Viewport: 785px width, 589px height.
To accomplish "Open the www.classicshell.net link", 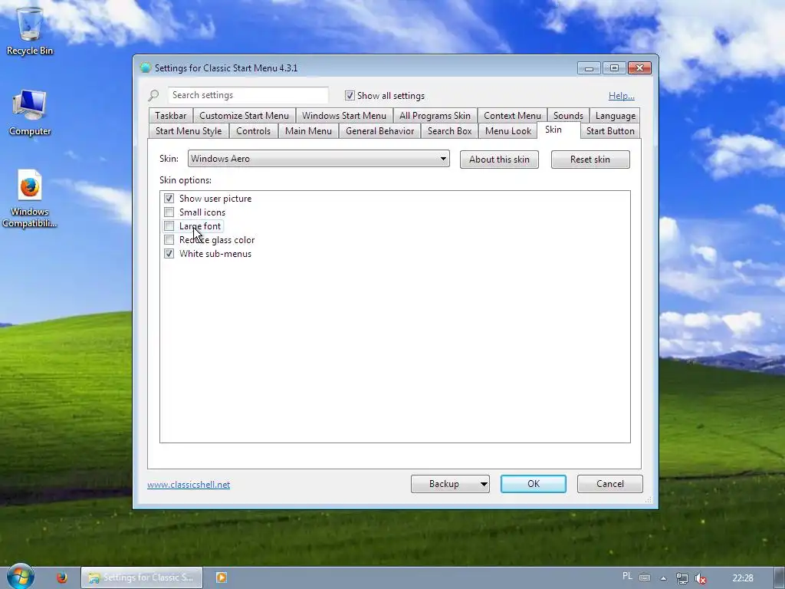I will click(189, 485).
